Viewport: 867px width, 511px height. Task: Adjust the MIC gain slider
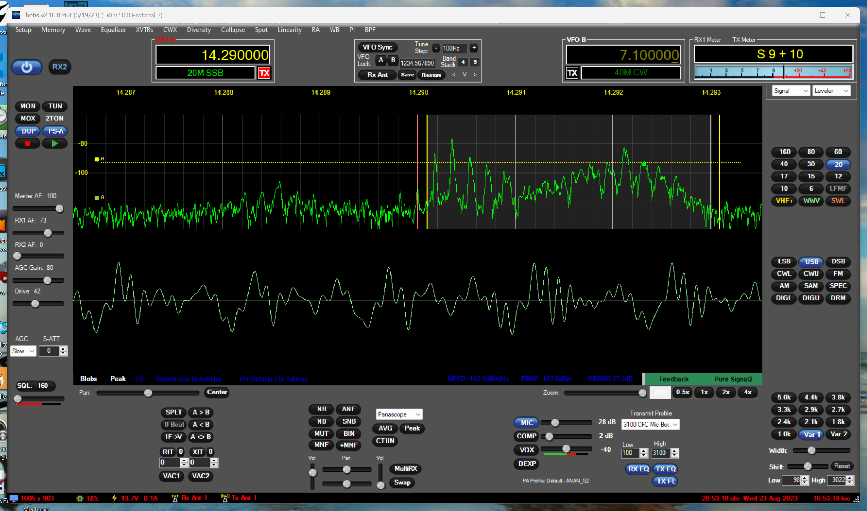tap(566, 423)
